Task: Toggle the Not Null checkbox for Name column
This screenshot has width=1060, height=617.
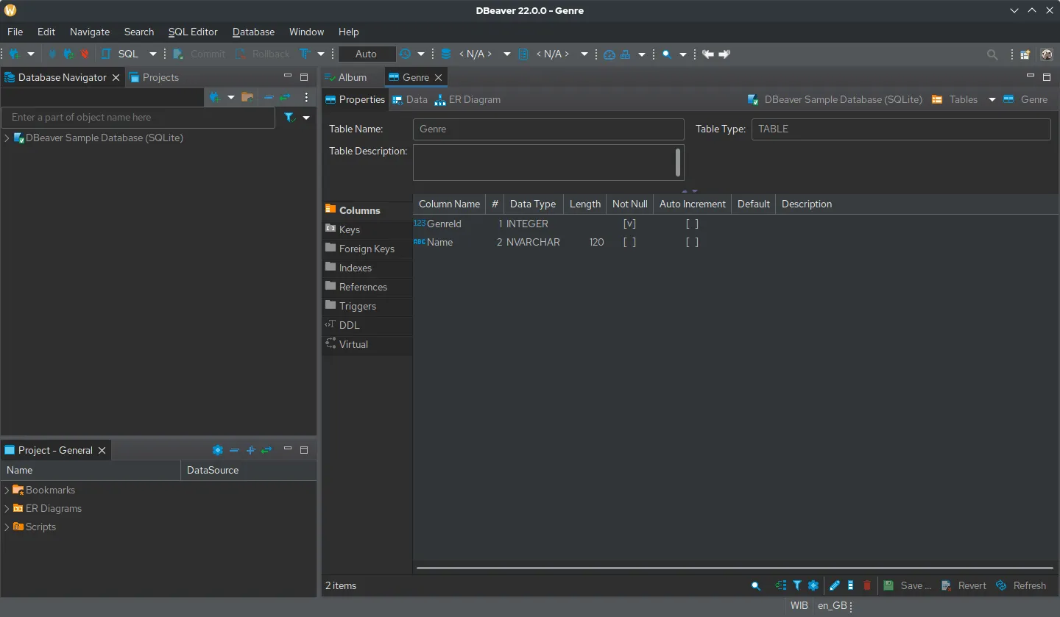Action: click(629, 242)
